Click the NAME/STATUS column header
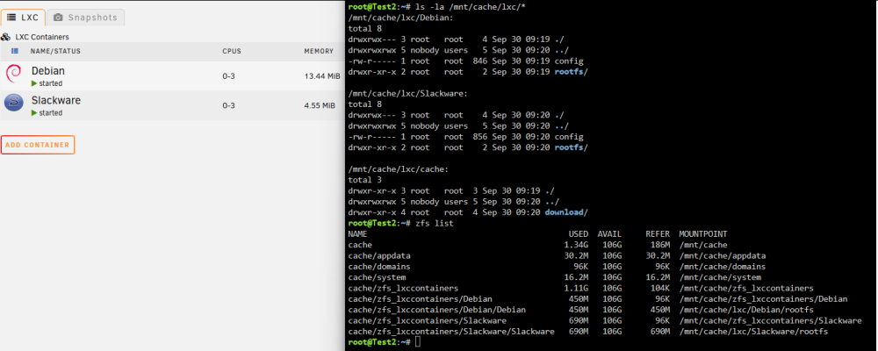The height and width of the screenshot is (351, 878). (x=55, y=51)
